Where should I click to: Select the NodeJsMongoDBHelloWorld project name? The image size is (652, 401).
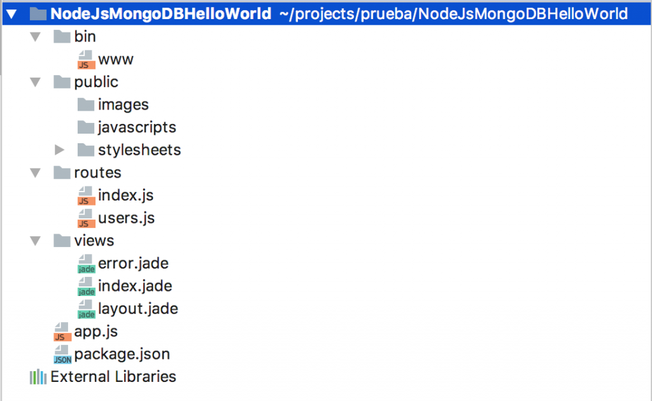coord(160,14)
